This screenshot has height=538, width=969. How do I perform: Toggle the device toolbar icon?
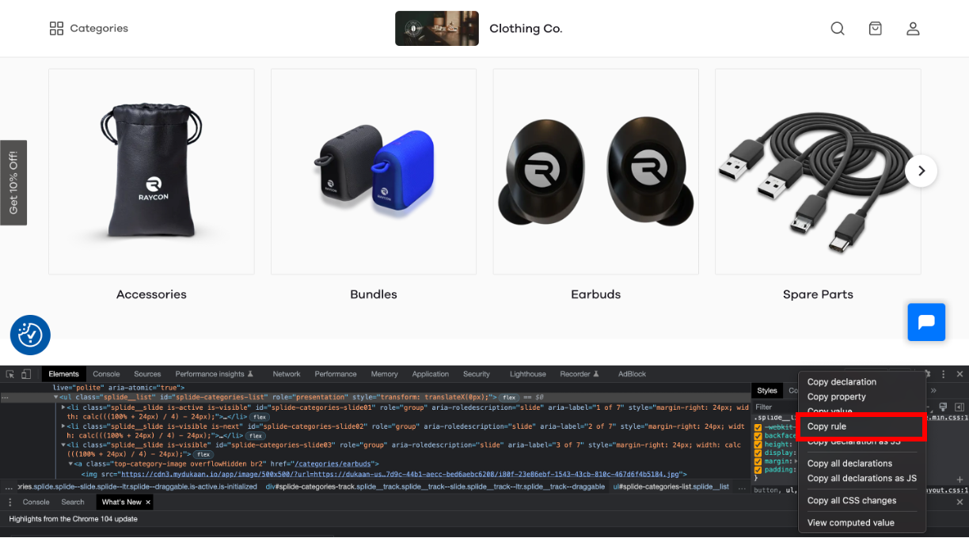coord(26,374)
